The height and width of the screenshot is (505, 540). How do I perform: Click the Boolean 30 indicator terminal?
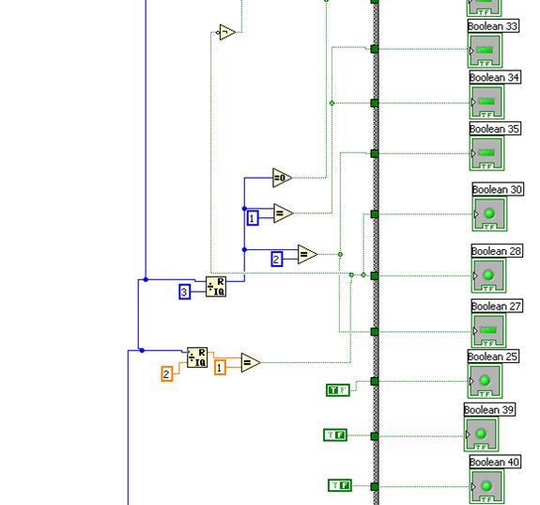(x=489, y=214)
